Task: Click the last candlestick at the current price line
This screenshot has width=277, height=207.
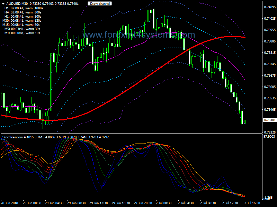Action: point(245,121)
